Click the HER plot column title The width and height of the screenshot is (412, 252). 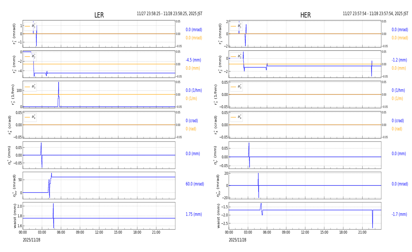tap(305, 15)
